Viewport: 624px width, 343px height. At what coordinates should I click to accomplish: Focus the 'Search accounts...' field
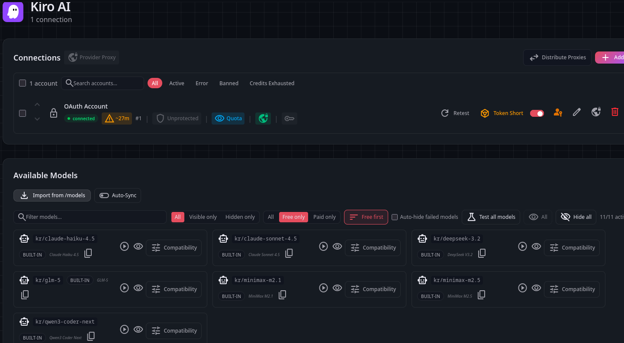click(103, 83)
